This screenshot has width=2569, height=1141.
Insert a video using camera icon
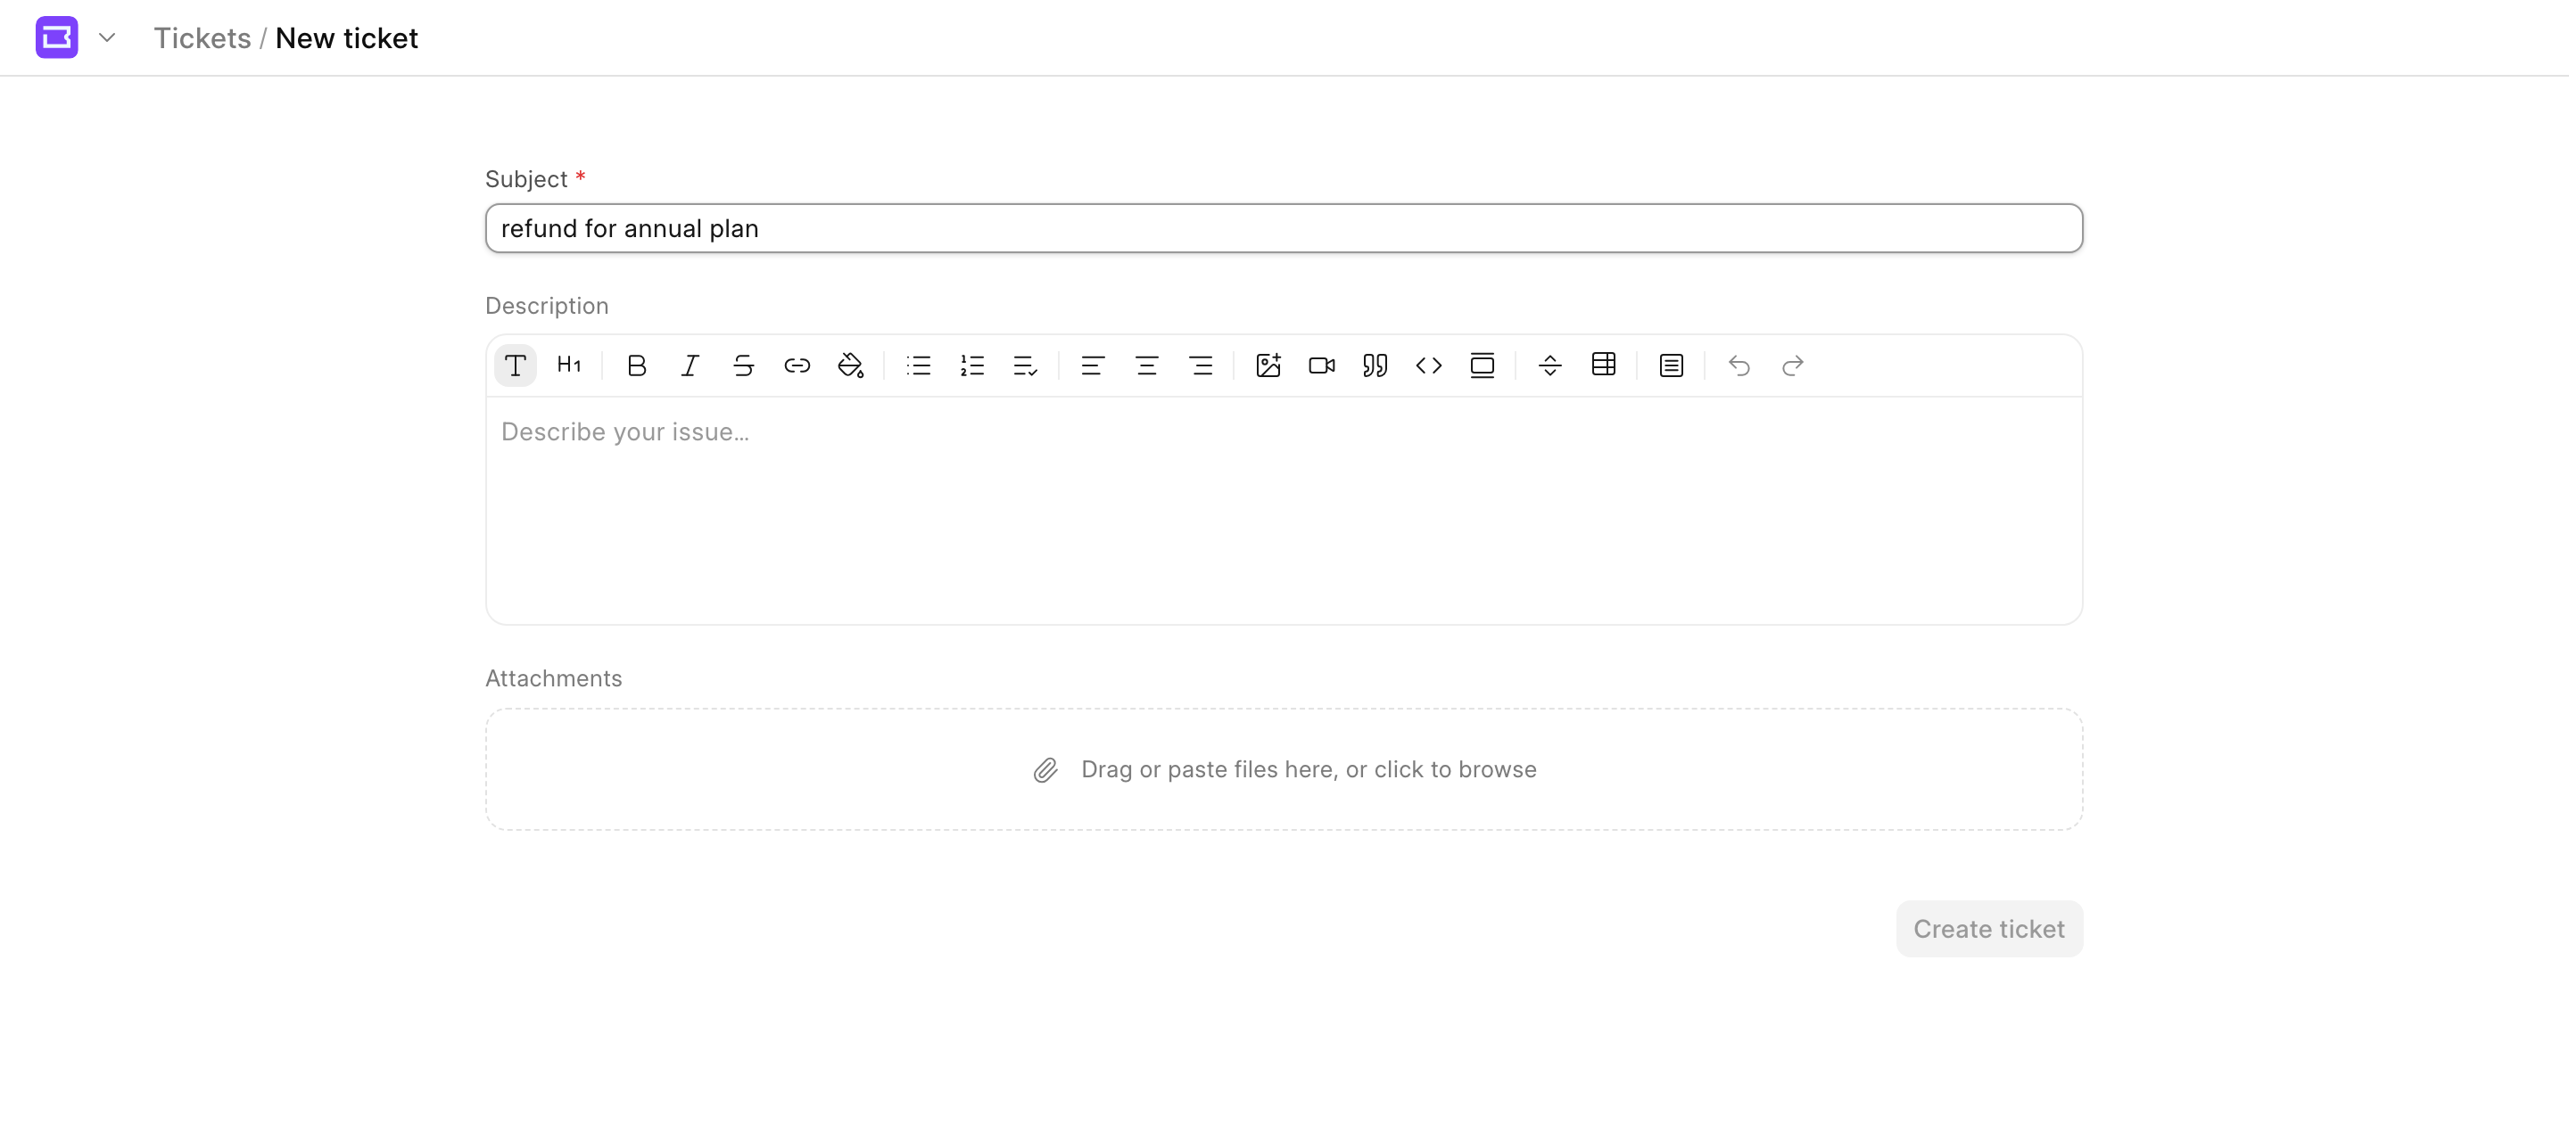[1321, 365]
